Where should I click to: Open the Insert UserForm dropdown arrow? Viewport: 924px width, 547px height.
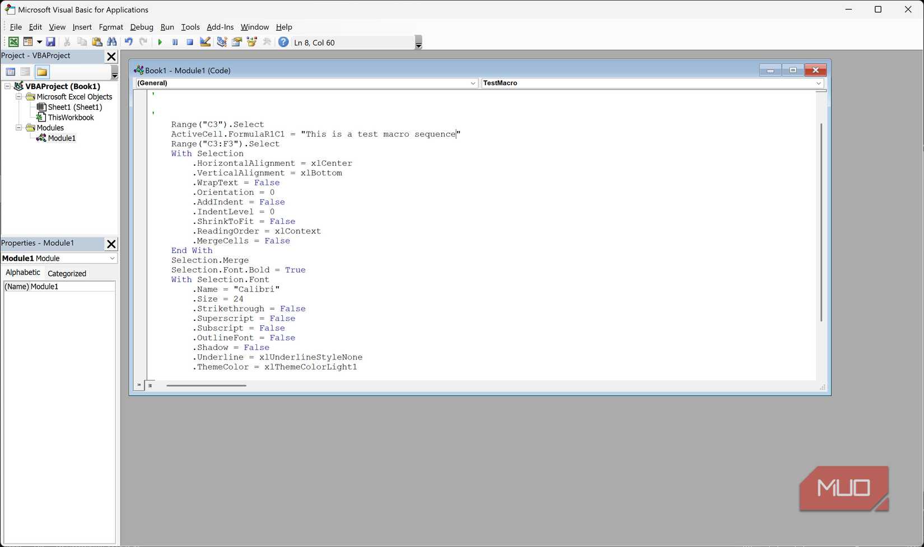click(x=38, y=41)
